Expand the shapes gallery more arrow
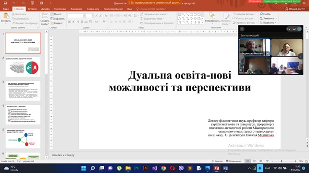The image size is (309, 173). click(x=203, y=23)
